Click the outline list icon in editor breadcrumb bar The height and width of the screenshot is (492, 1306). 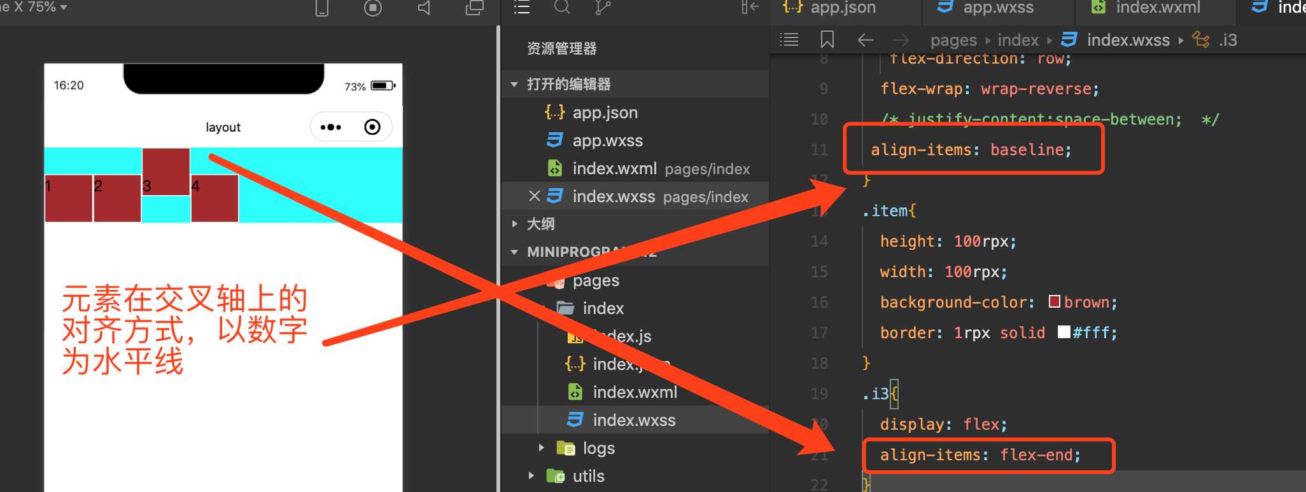point(789,40)
